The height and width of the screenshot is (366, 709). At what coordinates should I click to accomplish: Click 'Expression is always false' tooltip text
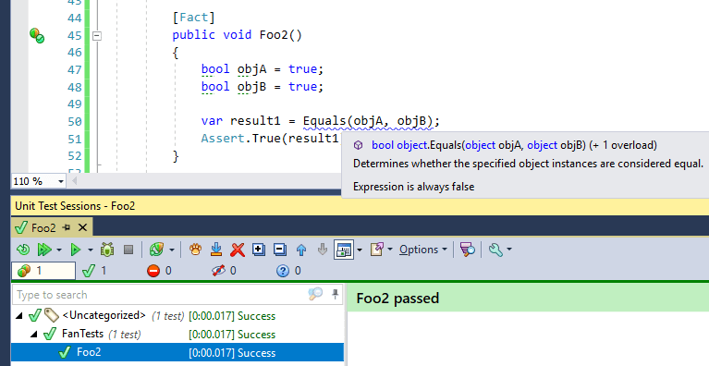pos(414,187)
